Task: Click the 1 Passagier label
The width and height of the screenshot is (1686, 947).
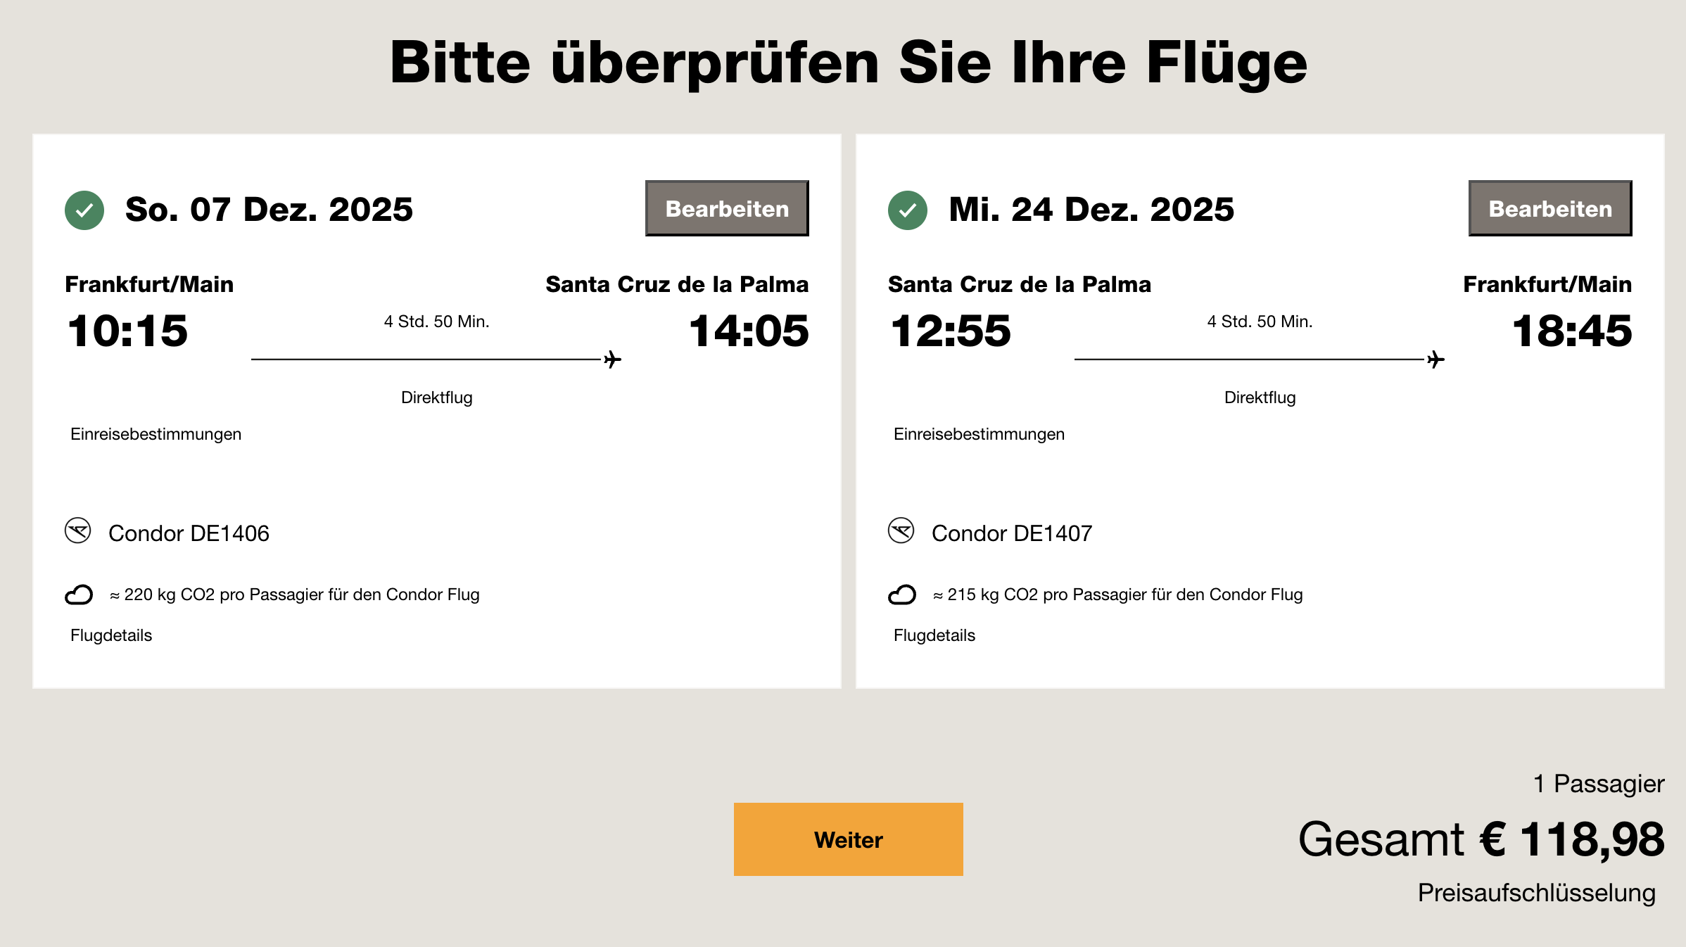Action: (x=1599, y=784)
